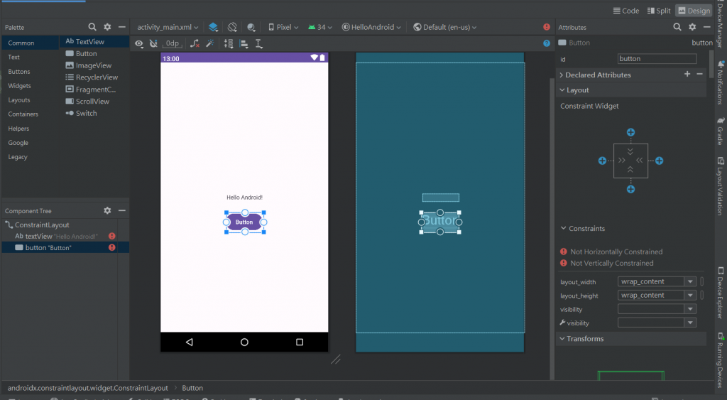Click the id input field containing button
This screenshot has height=400, width=727.
tap(657, 59)
